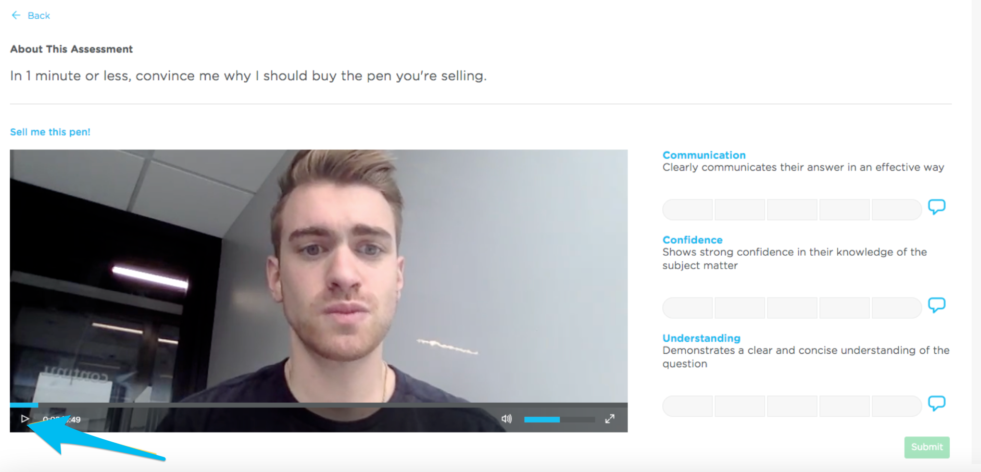
Task: Mute the video with the speaker icon
Action: pyautogui.click(x=506, y=419)
